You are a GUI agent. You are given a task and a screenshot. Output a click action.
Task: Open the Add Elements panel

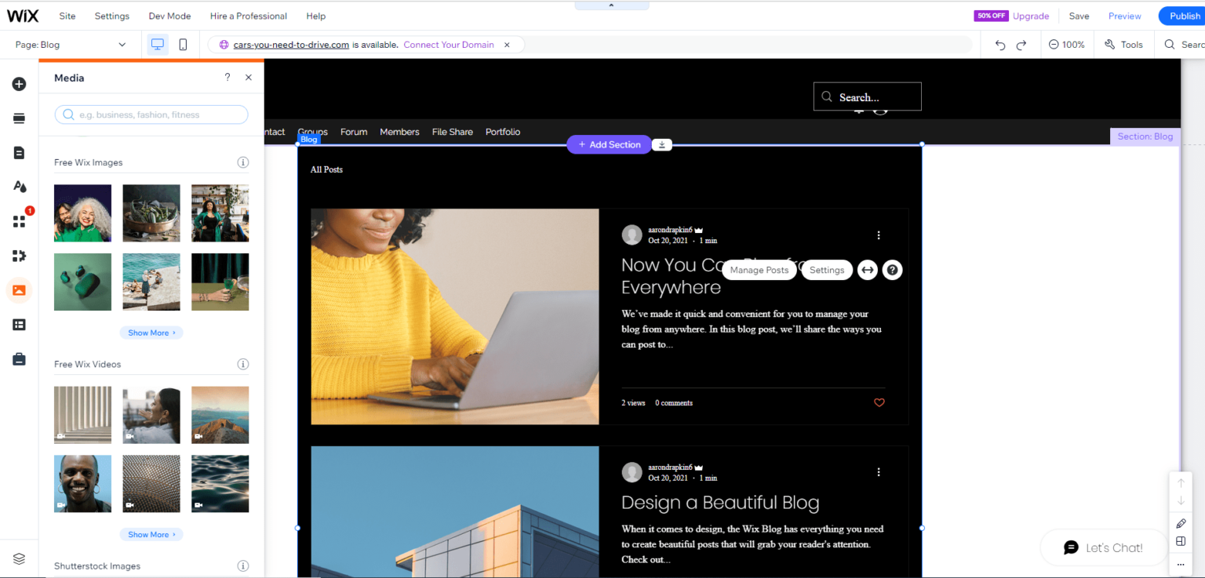19,84
